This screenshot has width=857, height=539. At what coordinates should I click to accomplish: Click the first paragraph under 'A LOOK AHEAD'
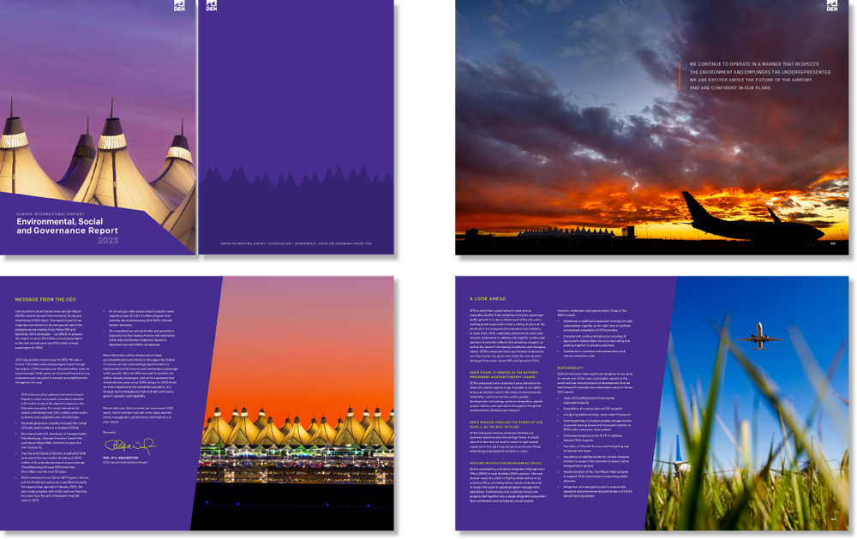[x=507, y=336]
